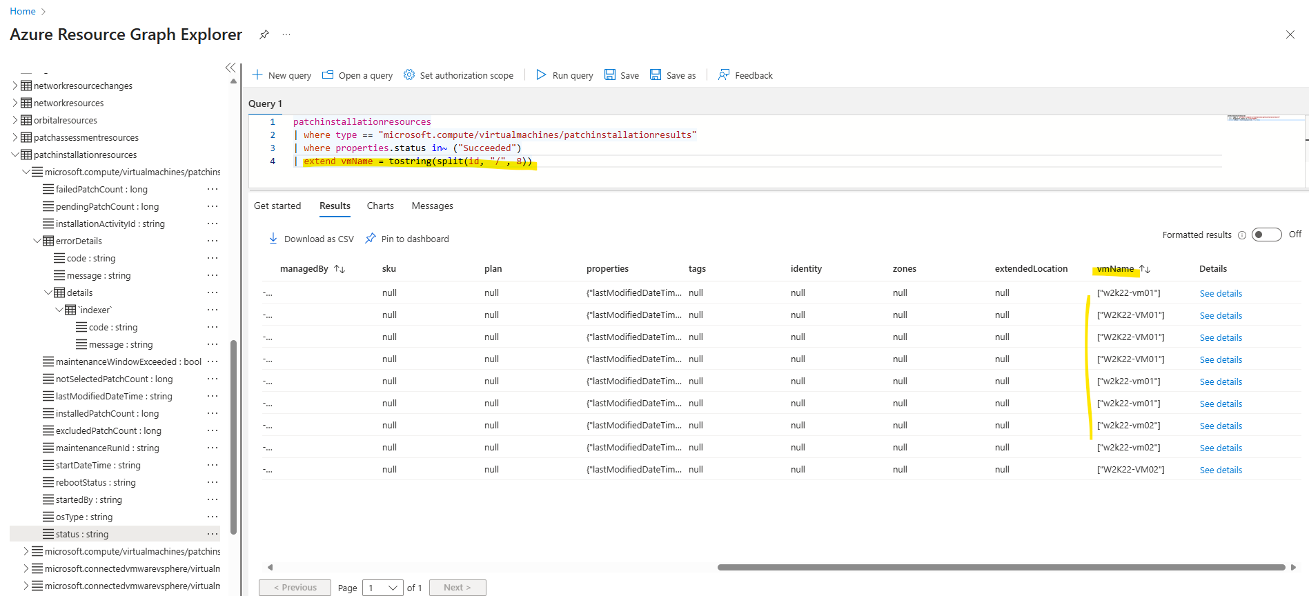
Task: Open ellipsis menu for installationActivityId field
Action: tap(213, 223)
